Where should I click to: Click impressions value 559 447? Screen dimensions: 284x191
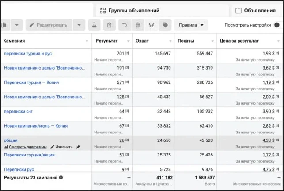205,54
